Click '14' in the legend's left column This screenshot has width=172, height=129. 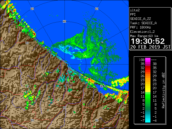pos(143,92)
